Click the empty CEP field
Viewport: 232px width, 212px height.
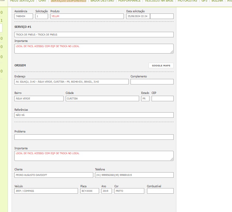(x=162, y=99)
